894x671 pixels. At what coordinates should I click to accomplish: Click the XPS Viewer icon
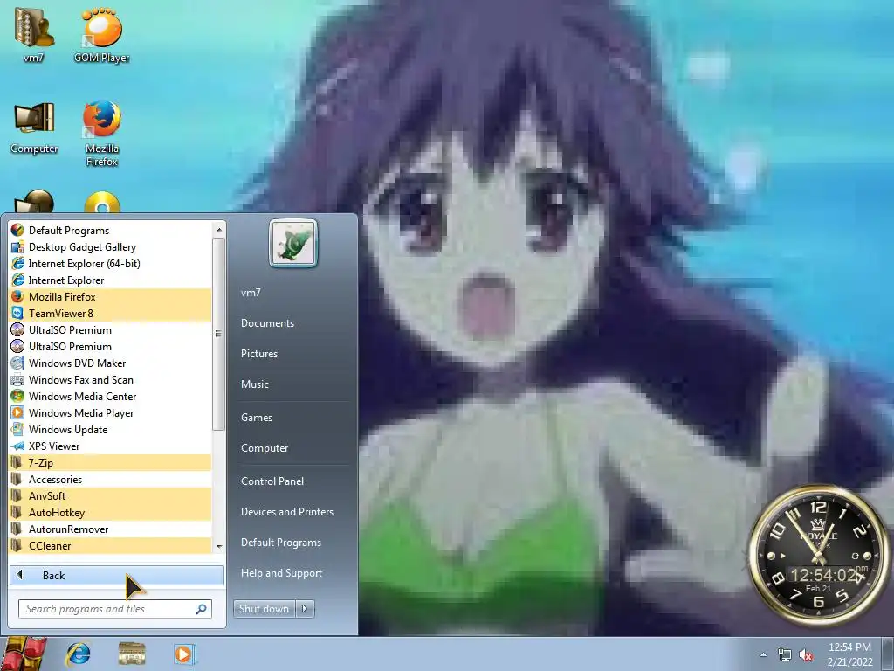(17, 446)
